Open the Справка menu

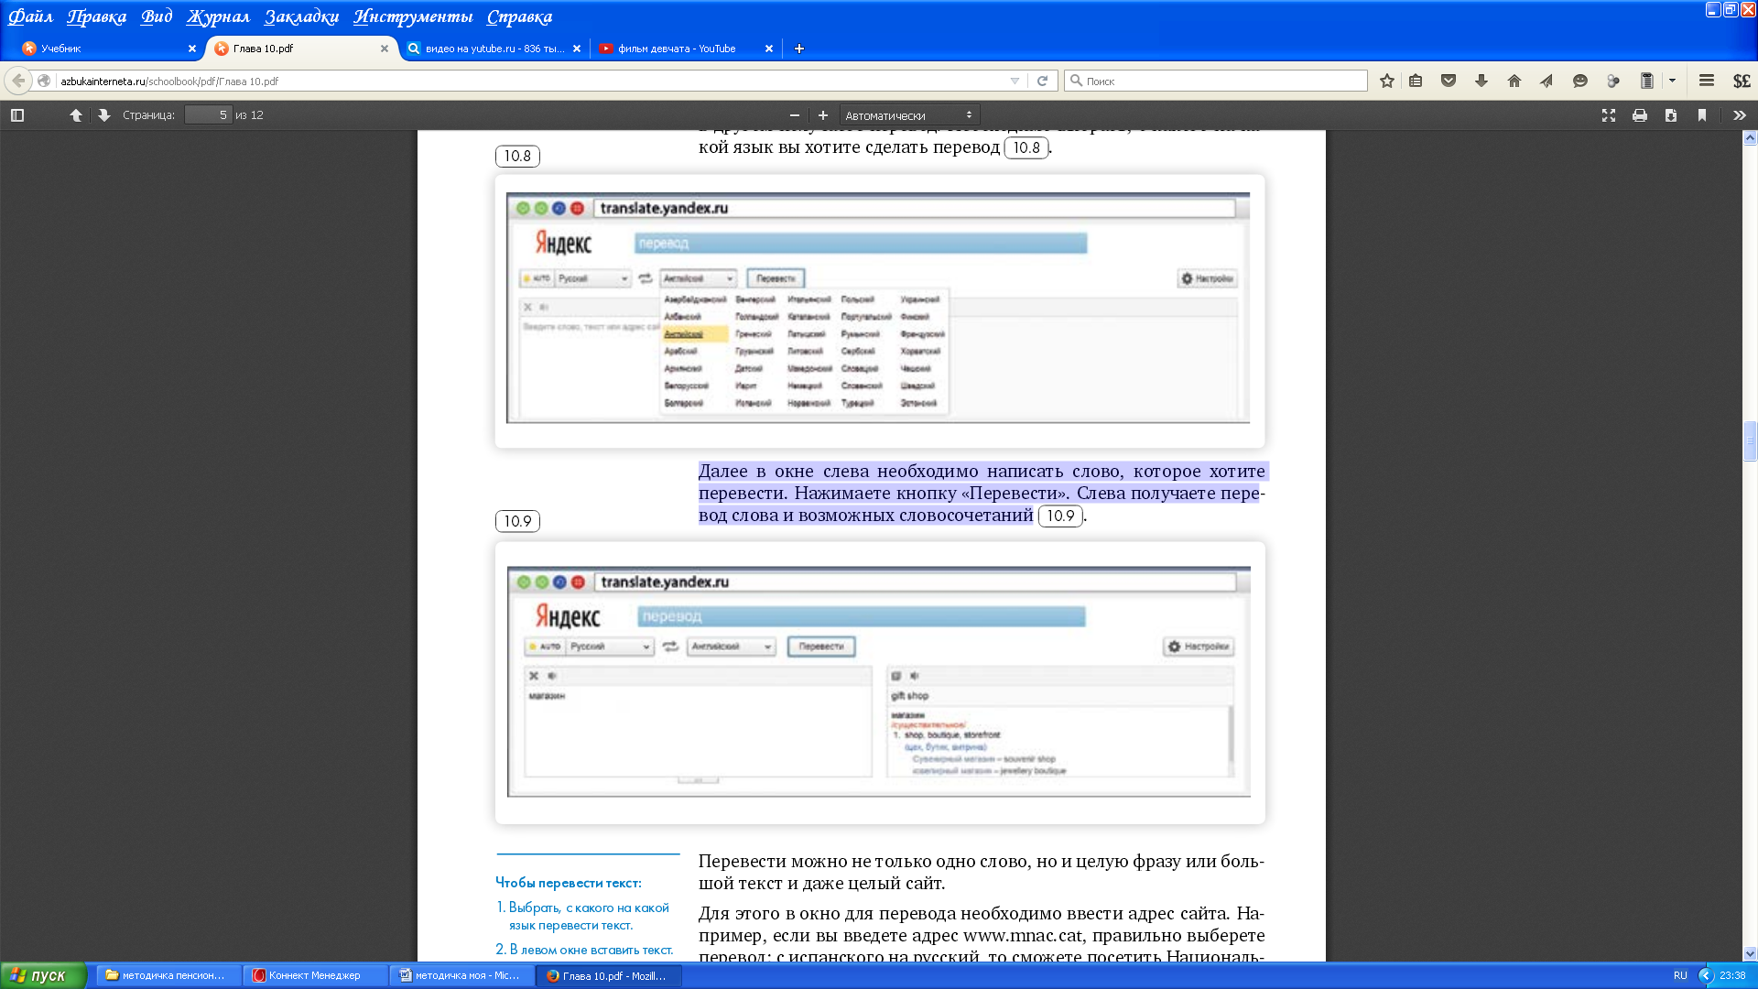point(519,16)
